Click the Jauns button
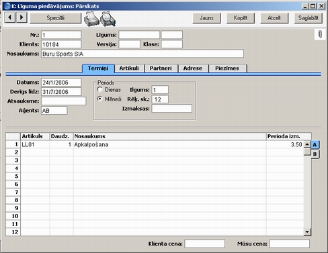The image size is (328, 253). coord(206,18)
